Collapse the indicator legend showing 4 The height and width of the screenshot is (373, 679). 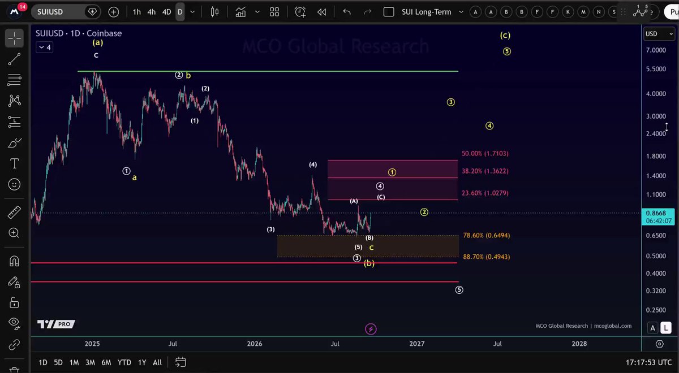44,47
